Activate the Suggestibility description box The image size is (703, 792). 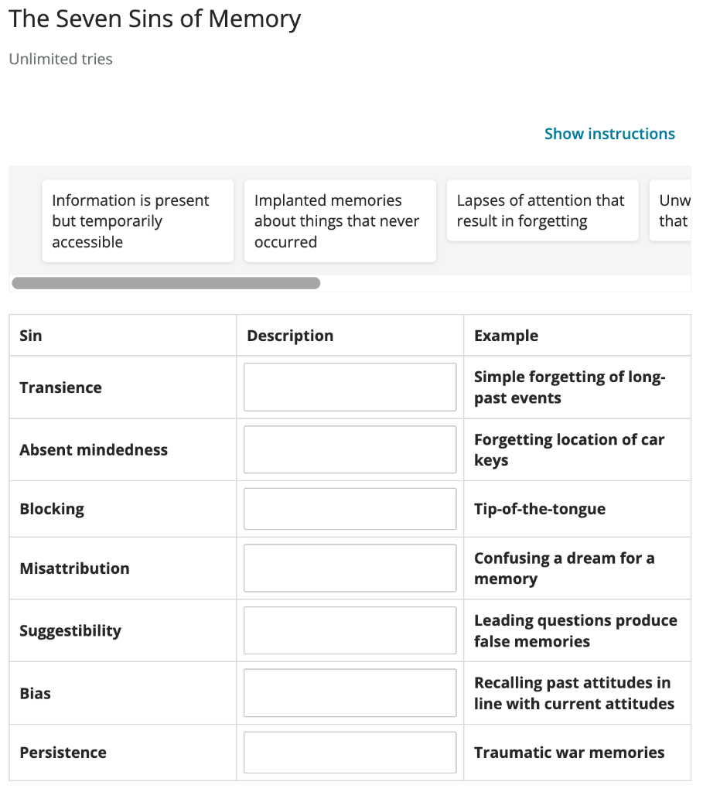coord(350,631)
